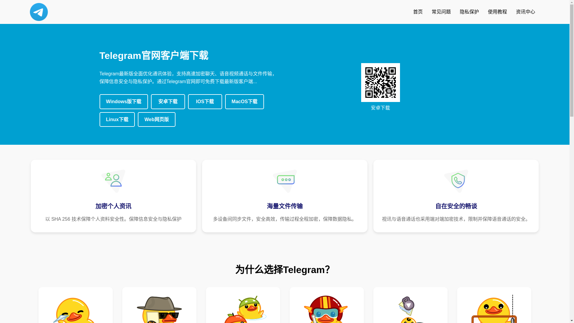Click the Linux下载 button

(x=117, y=120)
